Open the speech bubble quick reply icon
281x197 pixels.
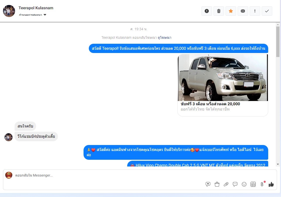(235, 184)
